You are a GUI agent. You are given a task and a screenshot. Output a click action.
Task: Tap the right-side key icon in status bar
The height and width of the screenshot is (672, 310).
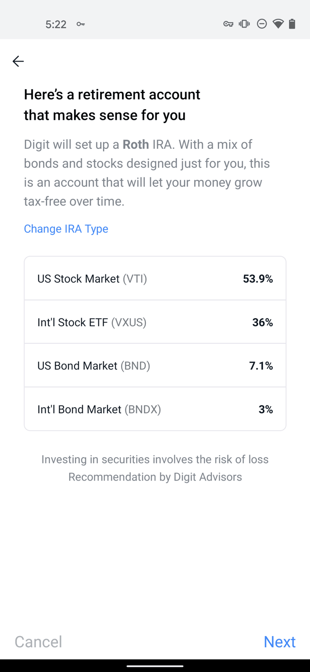point(228,24)
